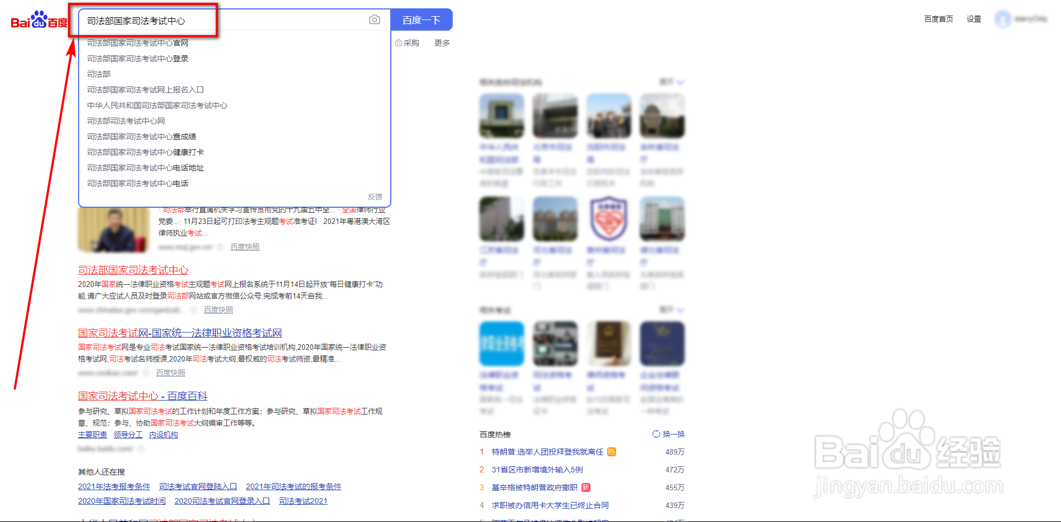Screen dimensions: 1061x522
Task: Click the 百度一下 search button
Action: click(x=422, y=20)
